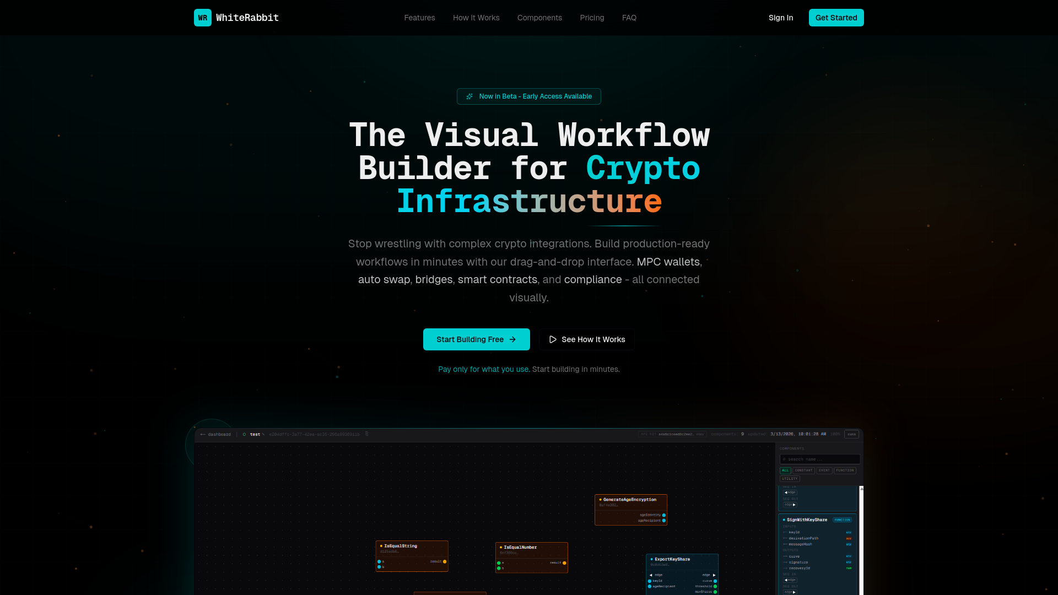Click the pencil edit icon after test

tap(263, 434)
